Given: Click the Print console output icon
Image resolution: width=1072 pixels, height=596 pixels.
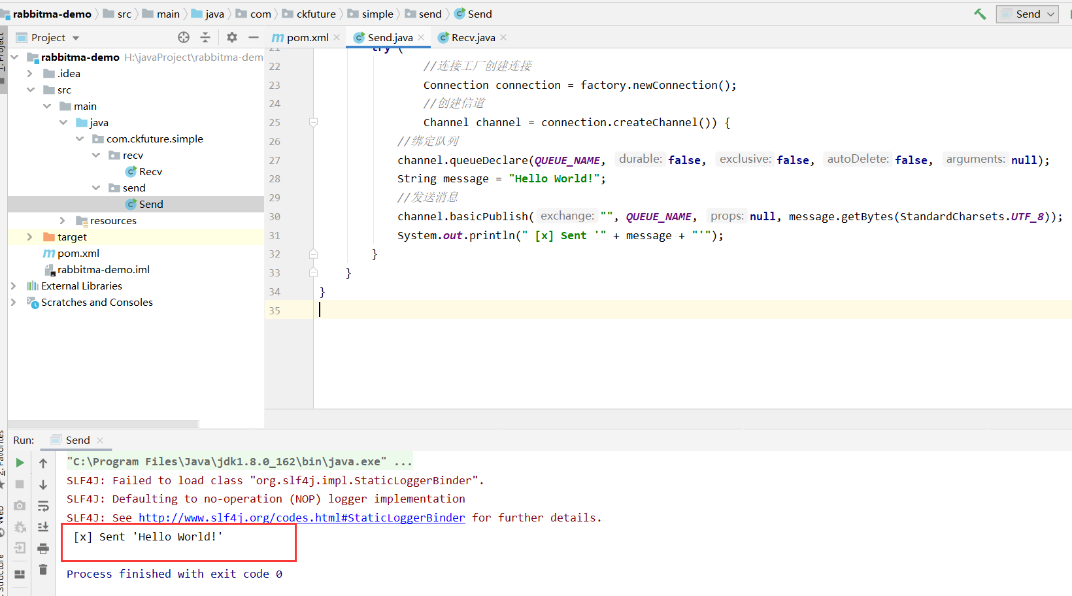Looking at the screenshot, I should pyautogui.click(x=43, y=548).
